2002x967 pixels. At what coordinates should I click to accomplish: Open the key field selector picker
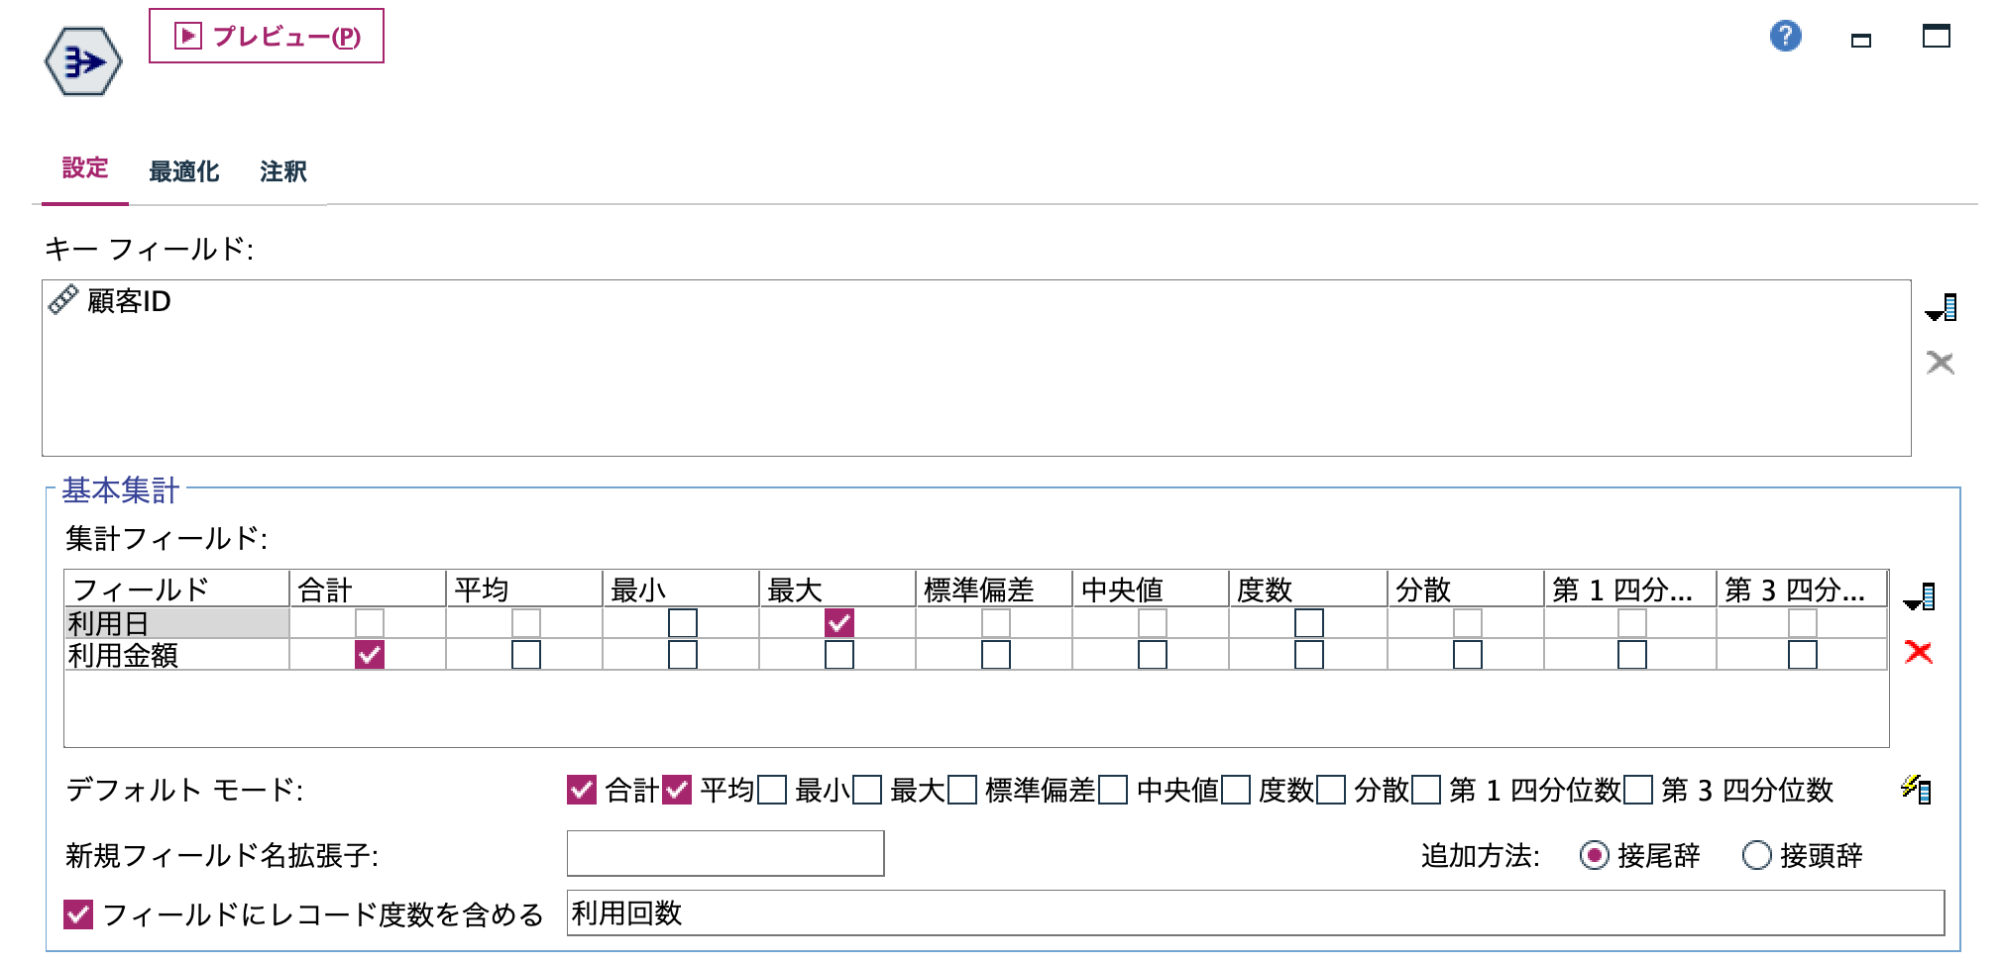[x=1941, y=307]
